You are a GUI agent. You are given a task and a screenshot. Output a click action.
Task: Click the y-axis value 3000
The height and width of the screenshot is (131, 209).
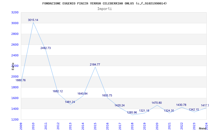[15, 23]
